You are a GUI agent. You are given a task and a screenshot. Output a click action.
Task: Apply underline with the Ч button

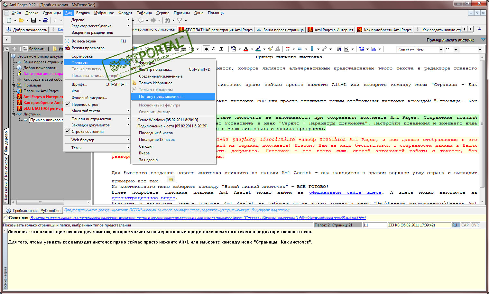(221, 49)
